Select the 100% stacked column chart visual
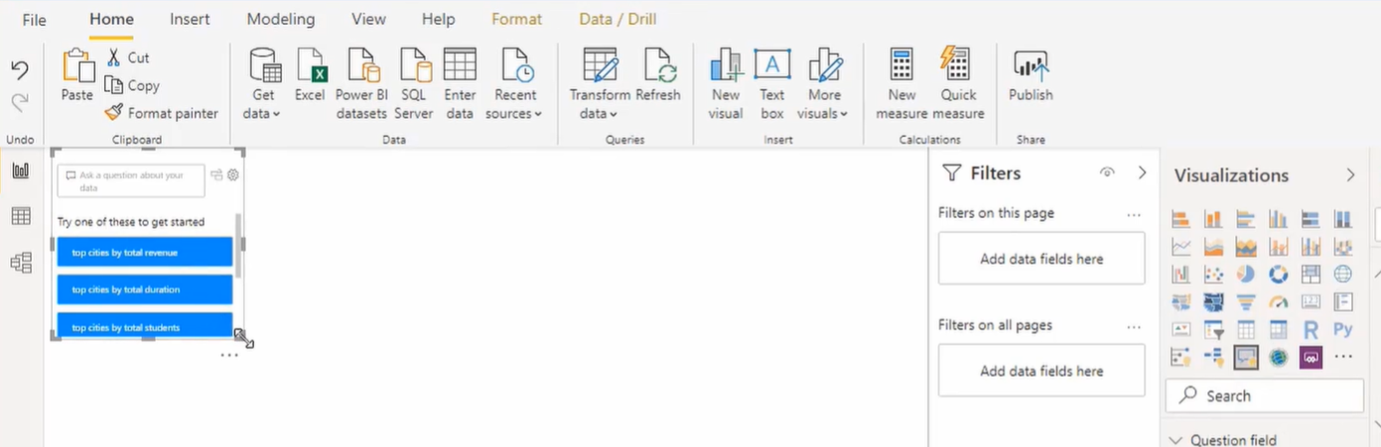 coord(1343,219)
